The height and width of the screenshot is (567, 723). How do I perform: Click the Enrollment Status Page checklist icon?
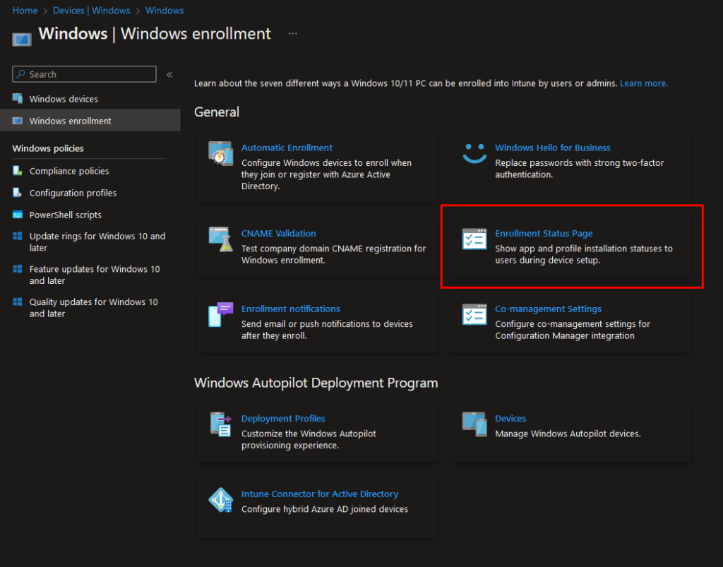(474, 239)
